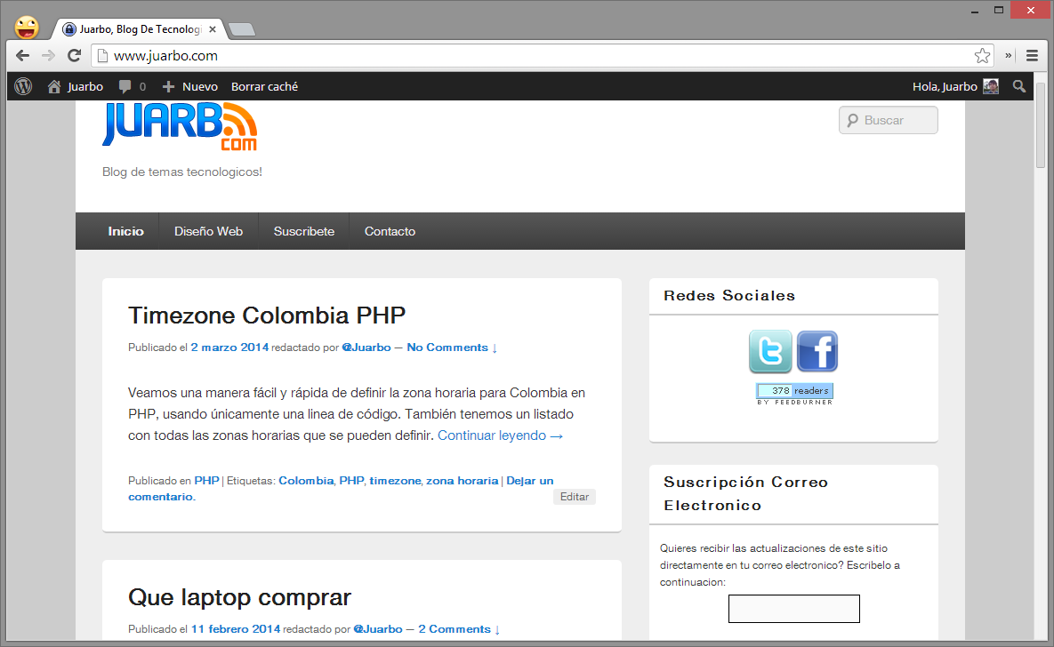Follow the 'Continuar leyendo' link
1054x647 pixels.
click(500, 435)
